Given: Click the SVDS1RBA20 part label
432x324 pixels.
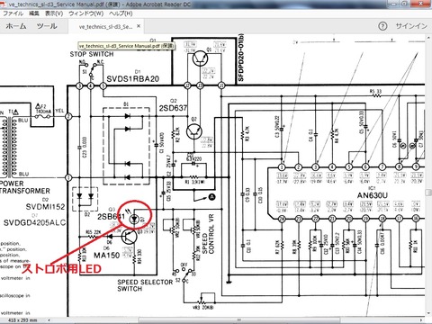Looking at the screenshot, I should click(x=133, y=79).
